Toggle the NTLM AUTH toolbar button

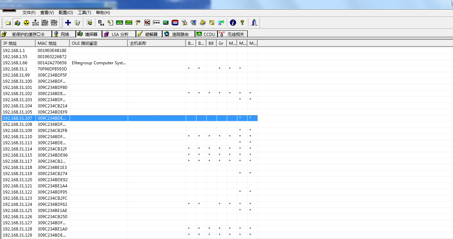pyautogui.click(x=36, y=23)
